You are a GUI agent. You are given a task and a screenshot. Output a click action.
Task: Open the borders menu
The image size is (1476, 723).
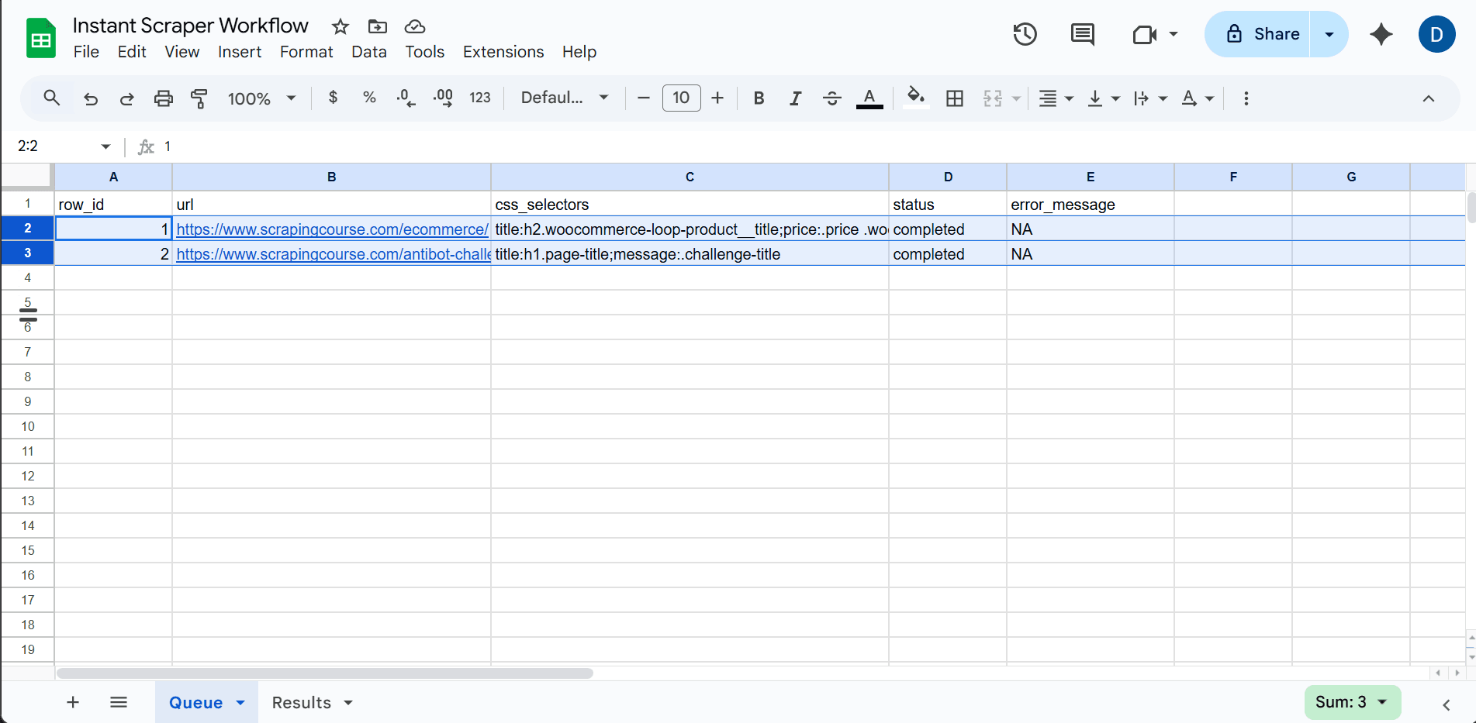tap(955, 98)
